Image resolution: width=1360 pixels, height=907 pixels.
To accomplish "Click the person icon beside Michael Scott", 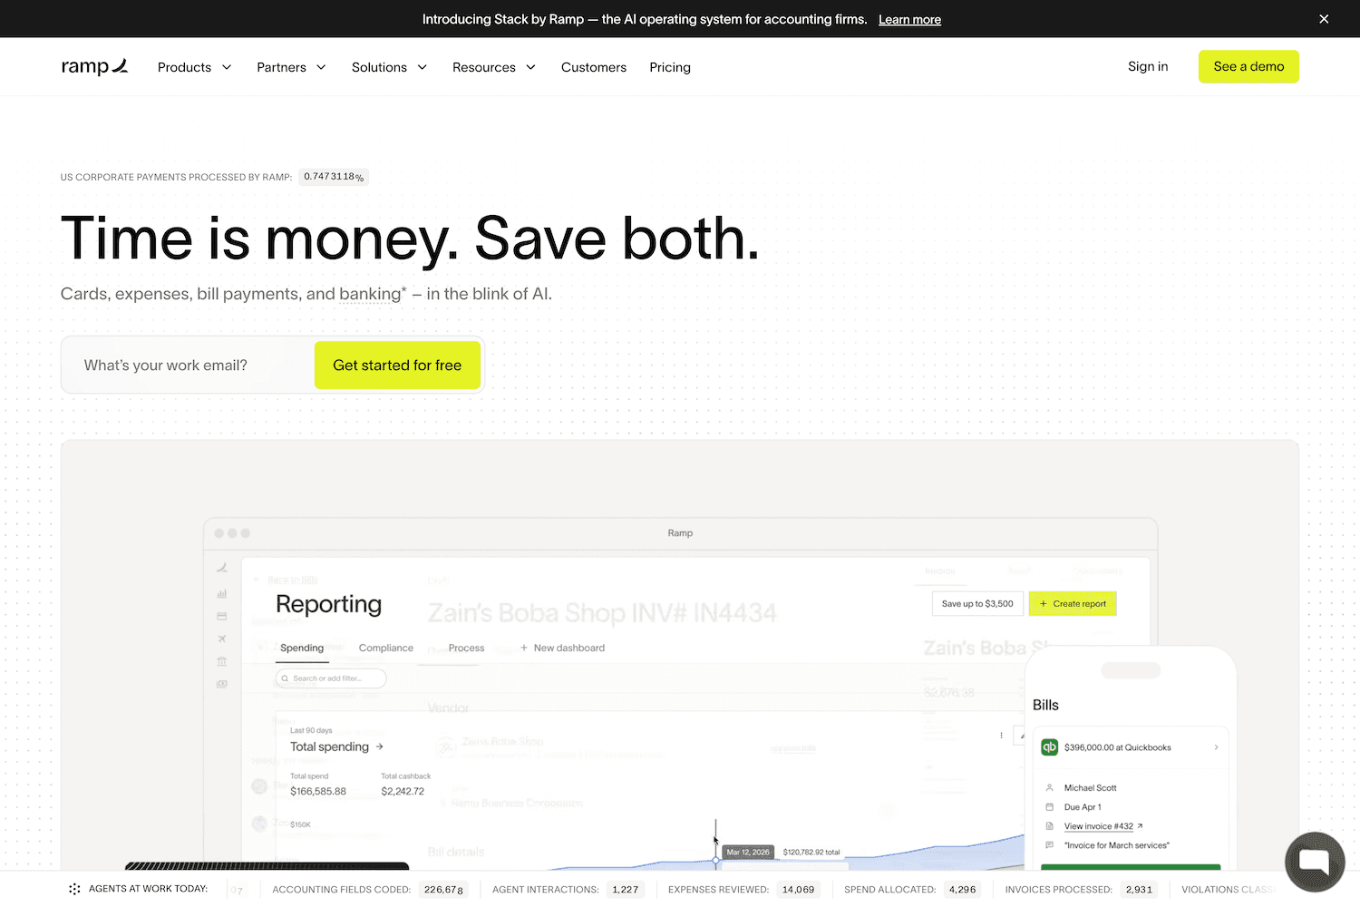I will (1049, 788).
